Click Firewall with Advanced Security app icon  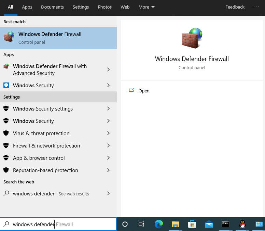(x=6, y=66)
